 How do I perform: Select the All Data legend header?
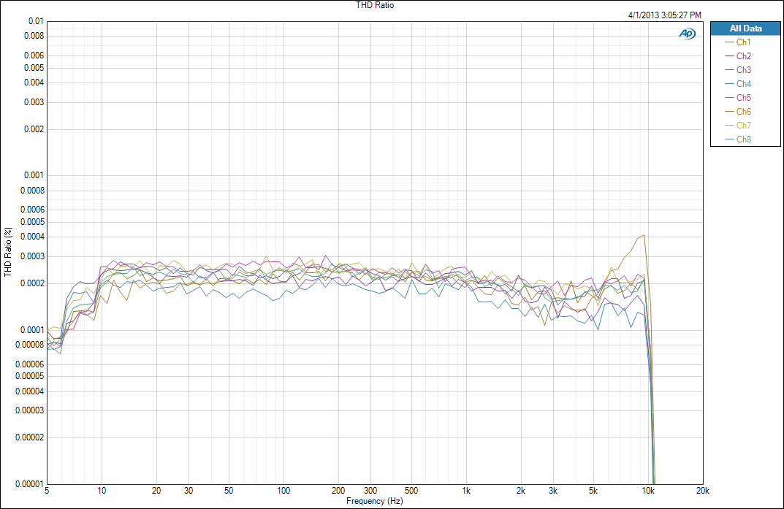point(745,28)
